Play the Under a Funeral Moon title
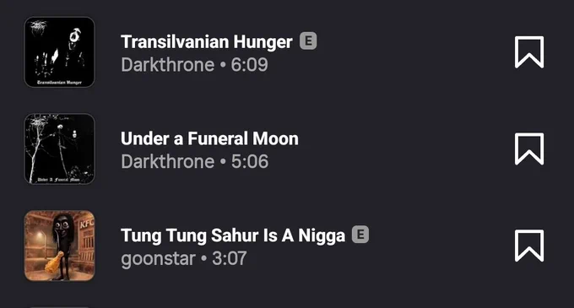This screenshot has width=574, height=308. coord(209,138)
